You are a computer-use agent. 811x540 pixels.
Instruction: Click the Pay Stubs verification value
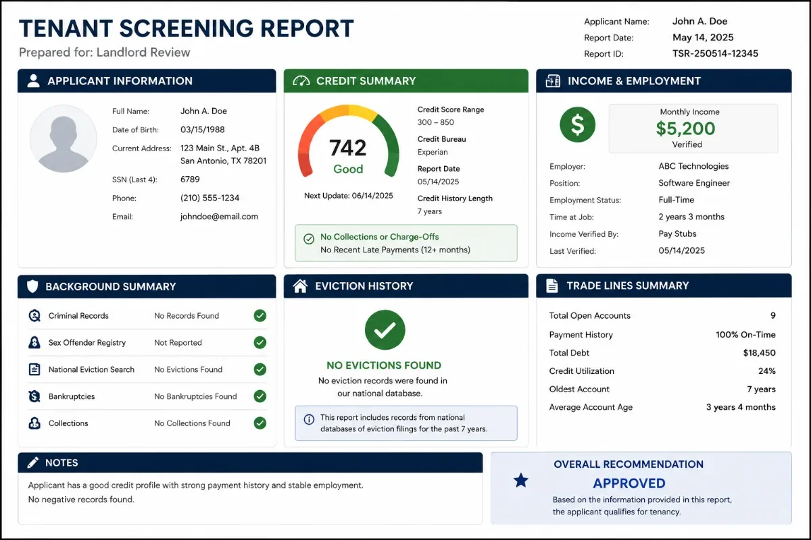click(677, 234)
